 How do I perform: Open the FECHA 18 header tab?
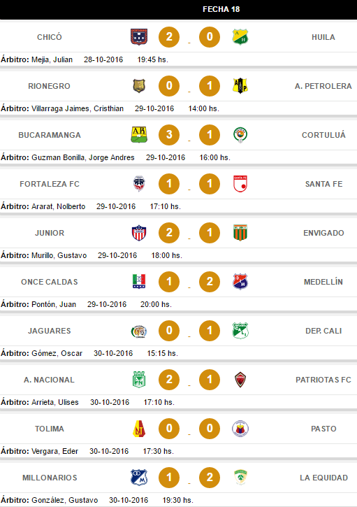[221, 9]
